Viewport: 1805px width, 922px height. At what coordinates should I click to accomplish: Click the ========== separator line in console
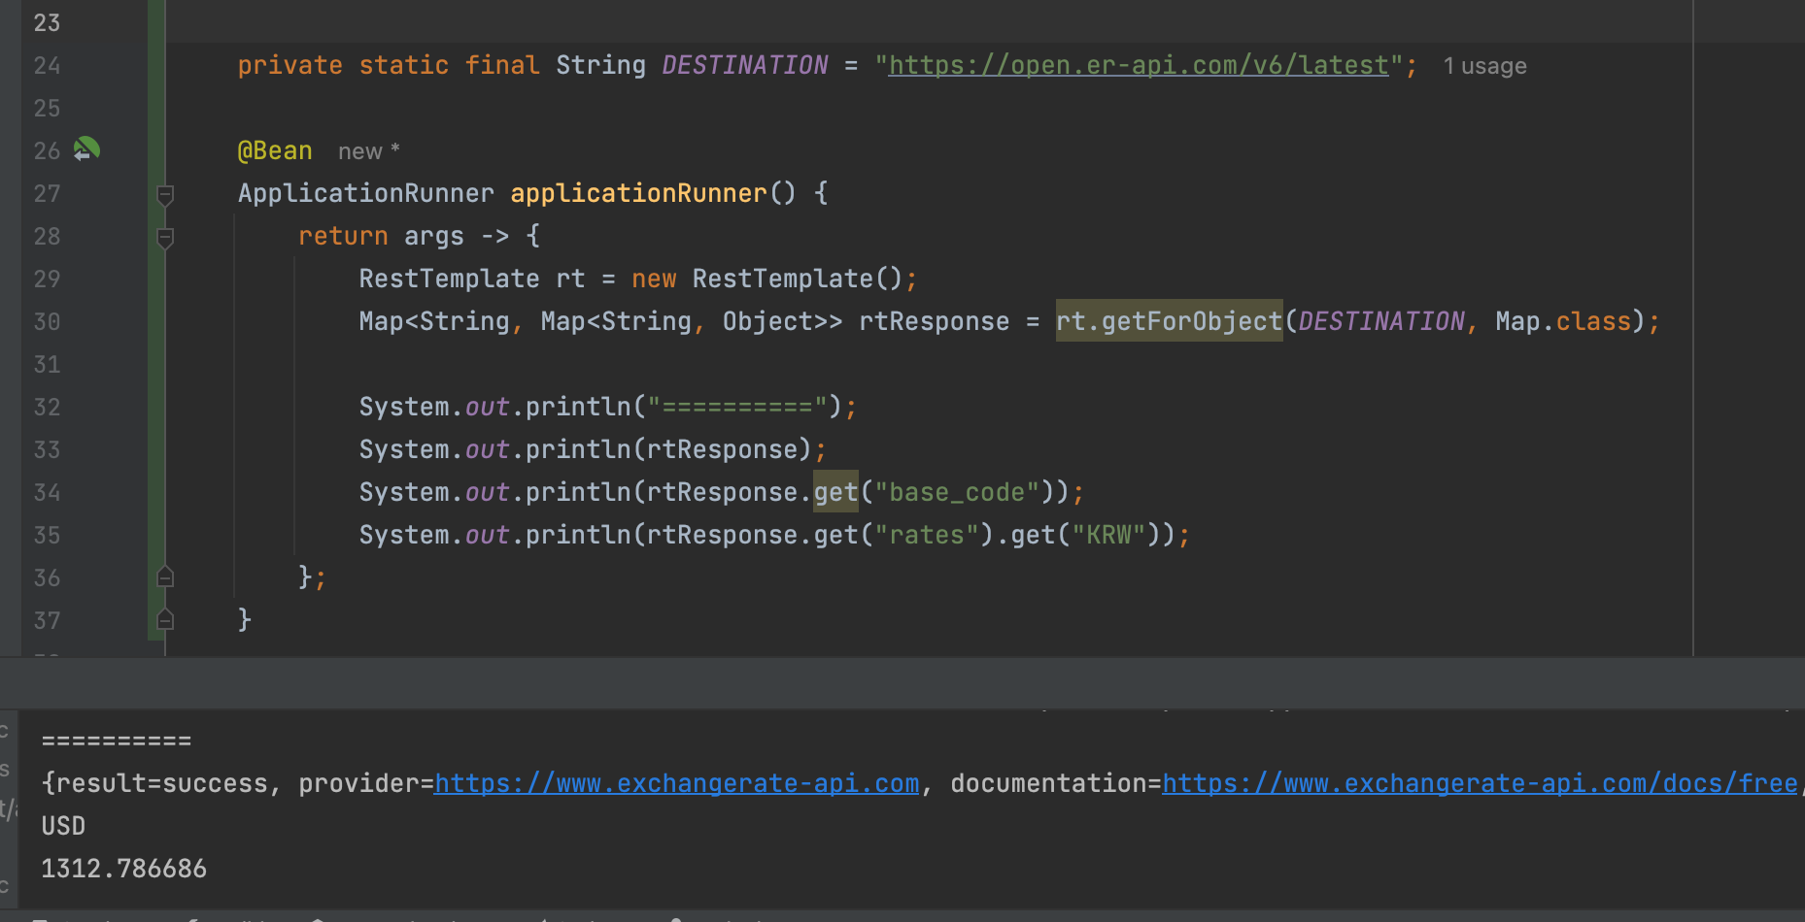click(117, 741)
